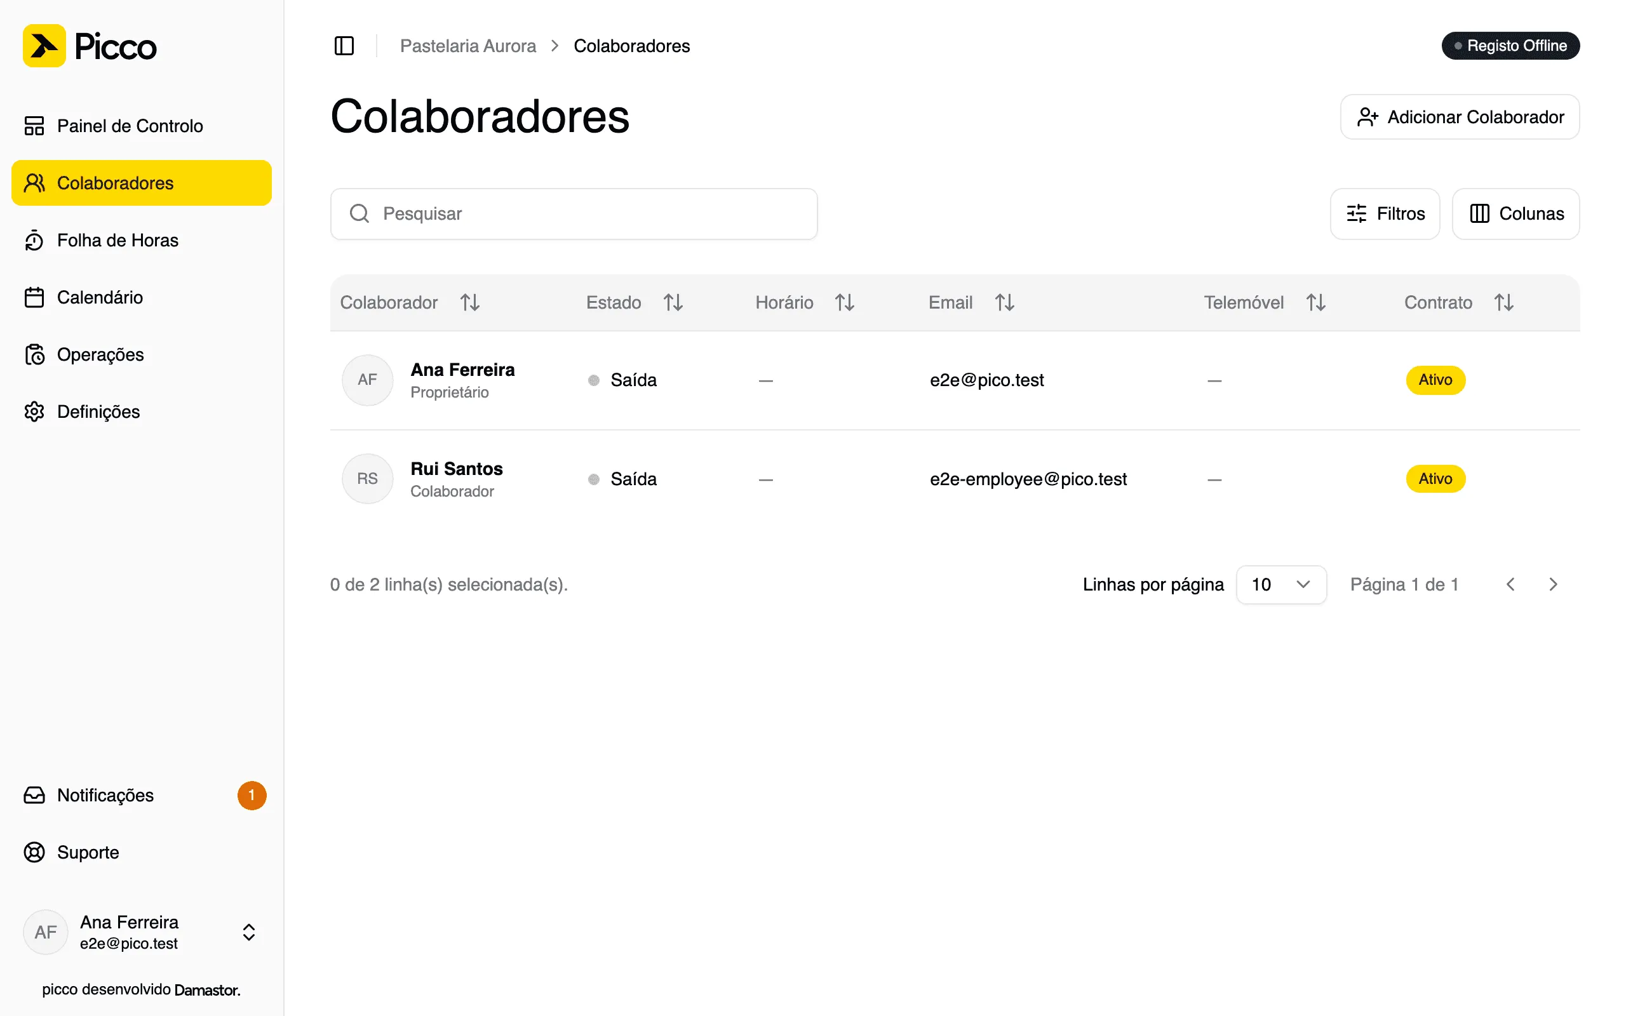
Task: Go to Calendário
Action: (x=142, y=297)
